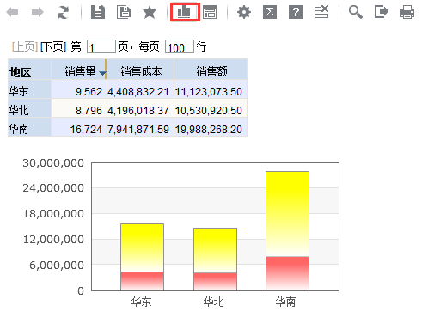Click the sigma summary icon
The height and width of the screenshot is (324, 440).
coord(270,12)
